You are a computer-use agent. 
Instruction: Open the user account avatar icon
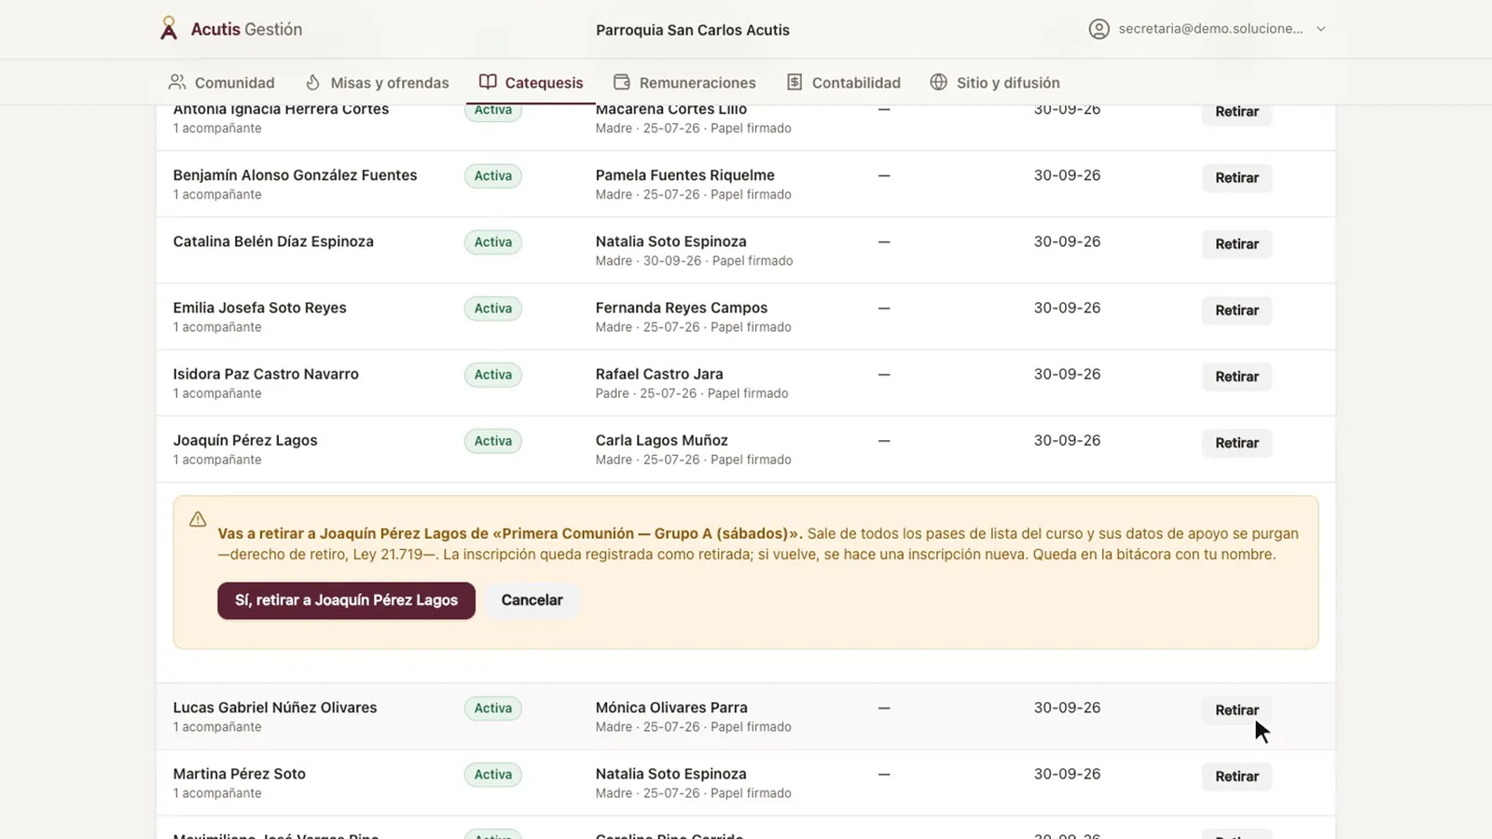(1099, 29)
